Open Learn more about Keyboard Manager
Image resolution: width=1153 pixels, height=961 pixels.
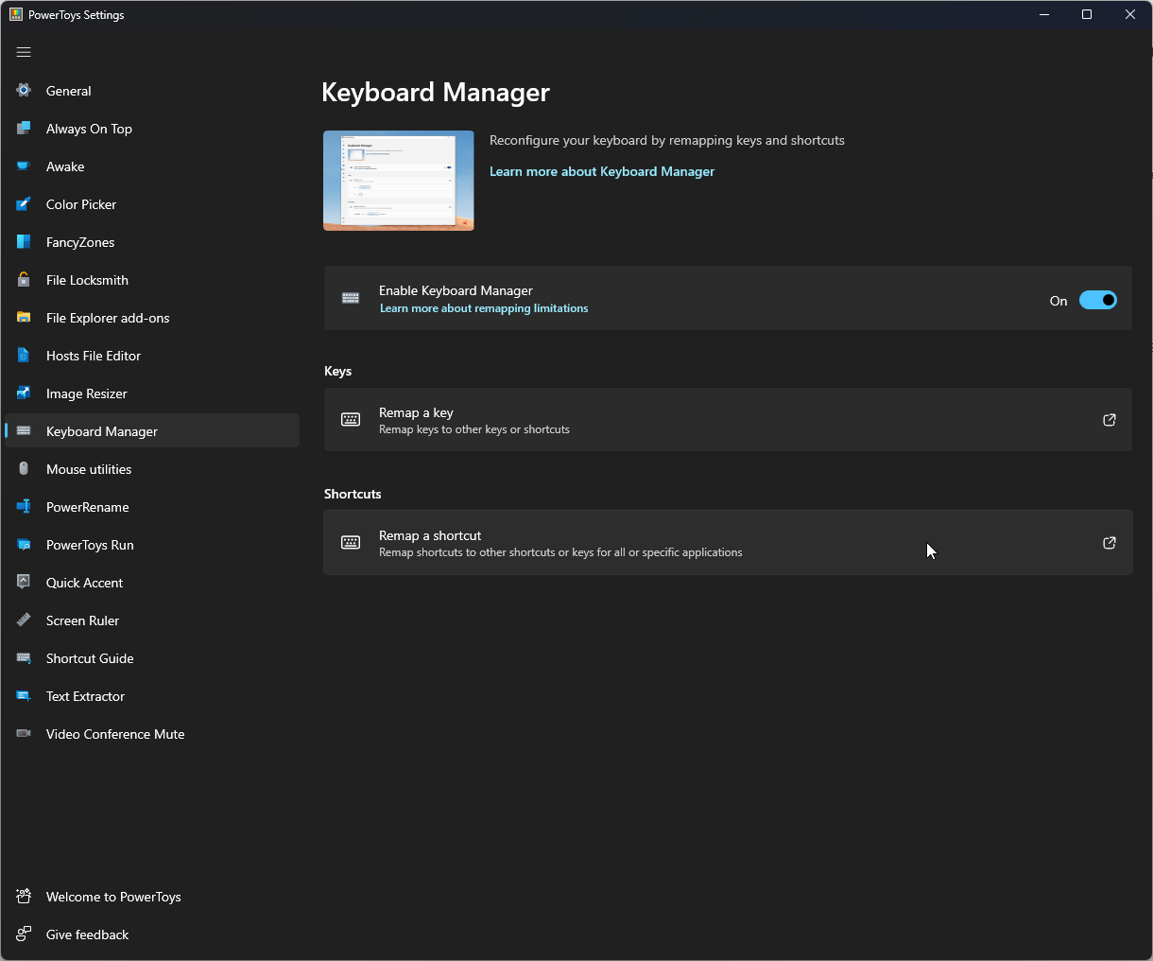click(x=602, y=171)
